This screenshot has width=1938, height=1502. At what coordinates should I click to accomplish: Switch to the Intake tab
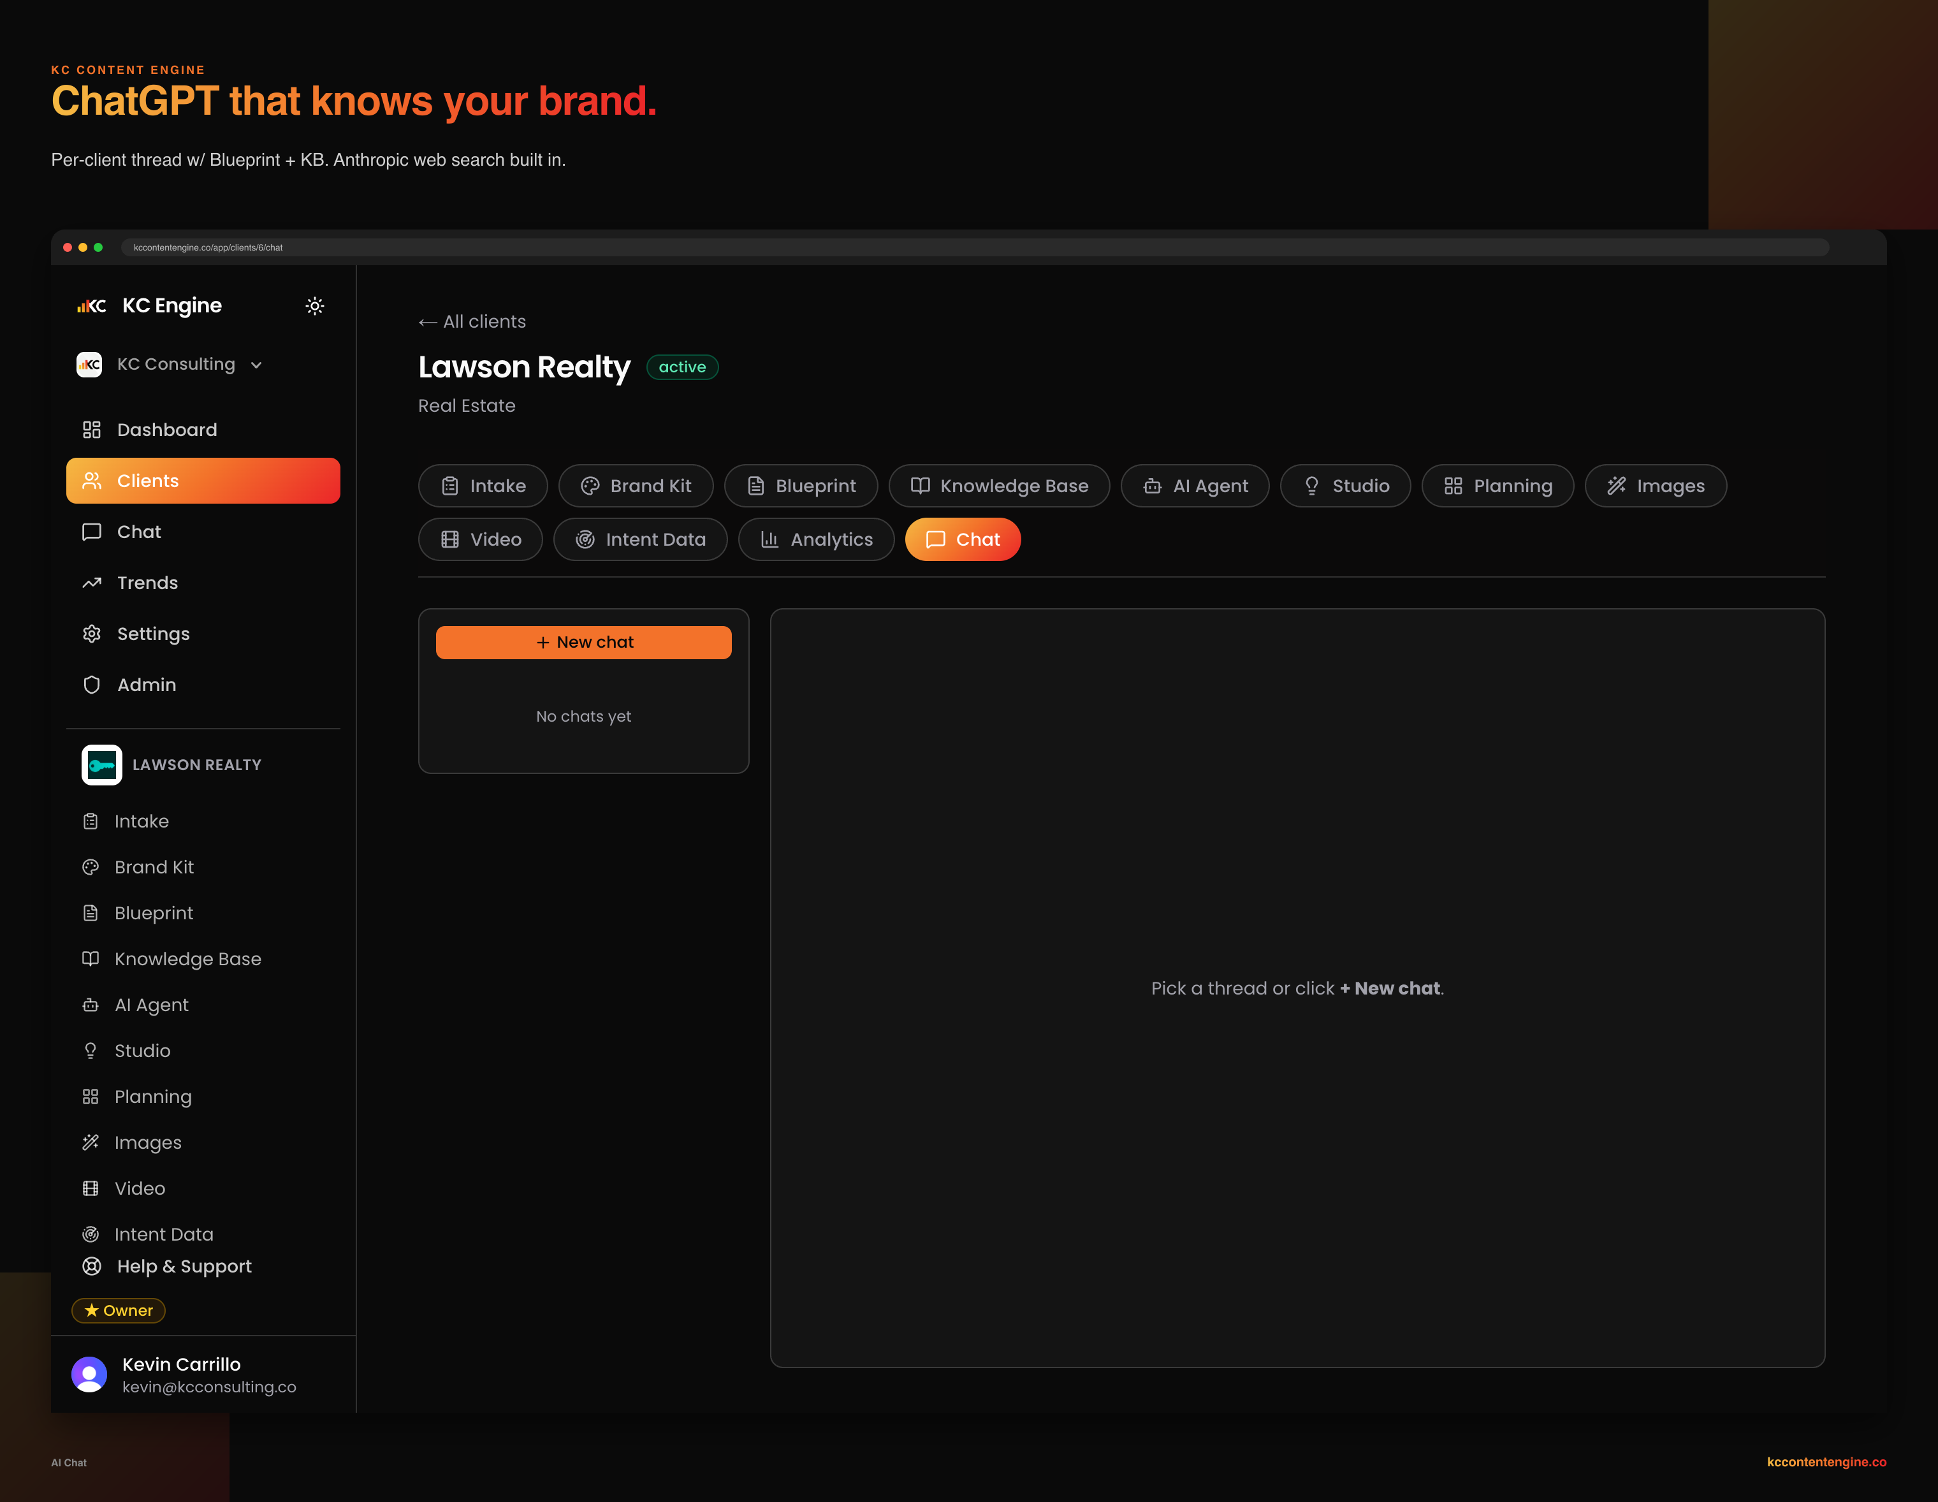point(483,486)
